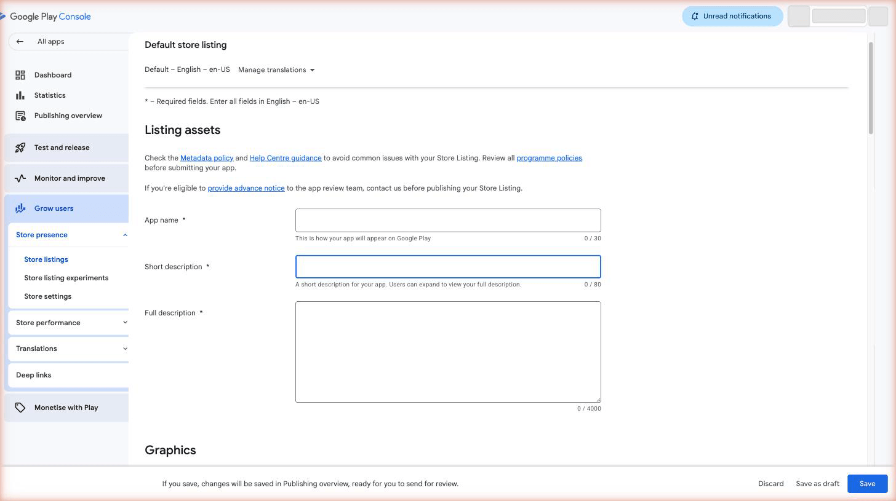The width and height of the screenshot is (896, 501).
Task: Click the Test and release rocket icon
Action: click(20, 148)
